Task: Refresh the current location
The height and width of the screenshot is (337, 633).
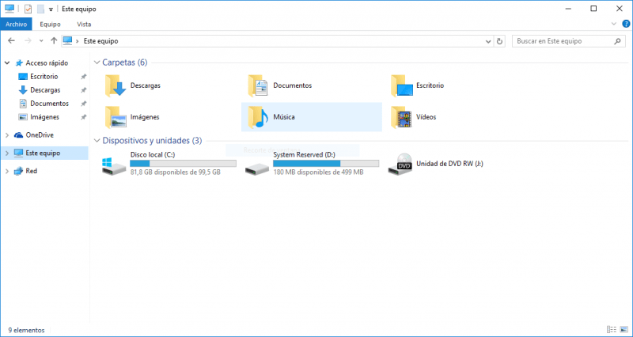Action: point(500,41)
